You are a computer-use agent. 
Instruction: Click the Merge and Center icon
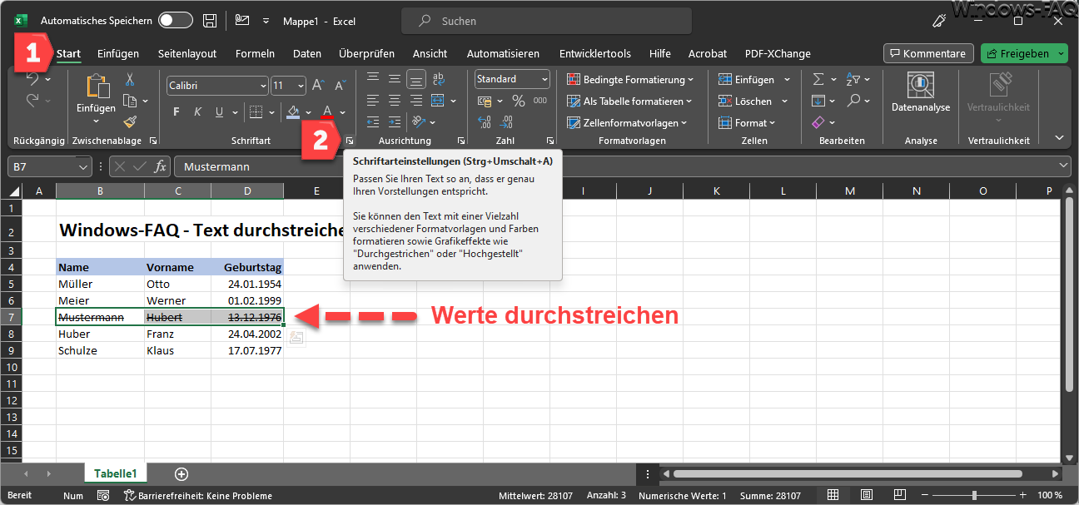(438, 101)
